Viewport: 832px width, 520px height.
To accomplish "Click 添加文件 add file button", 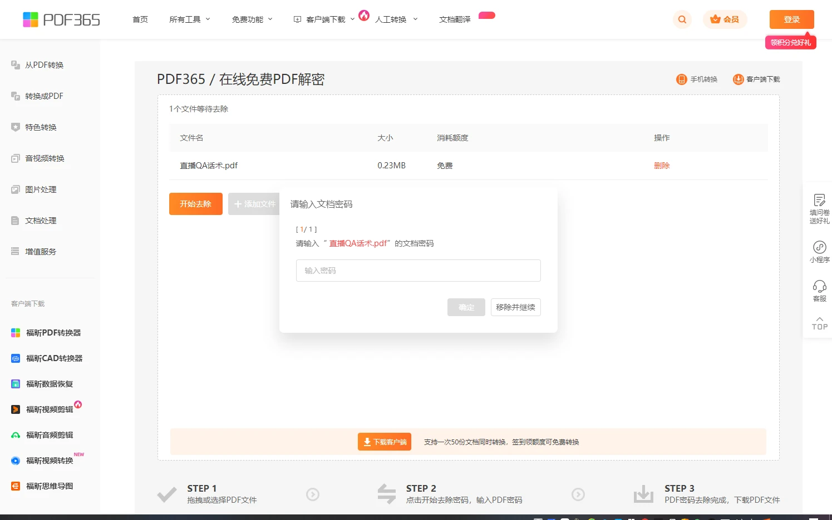I will (254, 204).
